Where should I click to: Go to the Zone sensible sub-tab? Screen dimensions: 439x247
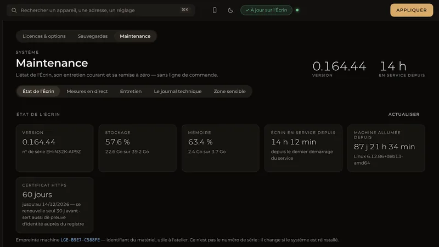229,91
